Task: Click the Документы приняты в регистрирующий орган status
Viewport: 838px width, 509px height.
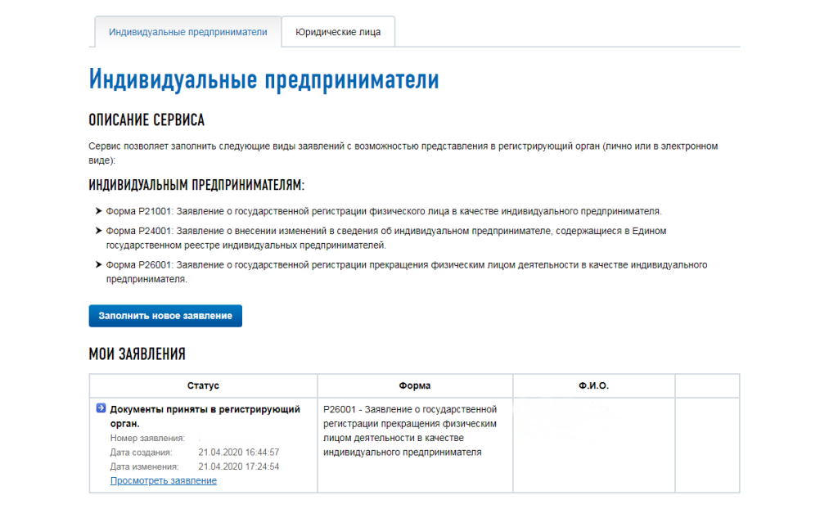Action: pyautogui.click(x=205, y=416)
